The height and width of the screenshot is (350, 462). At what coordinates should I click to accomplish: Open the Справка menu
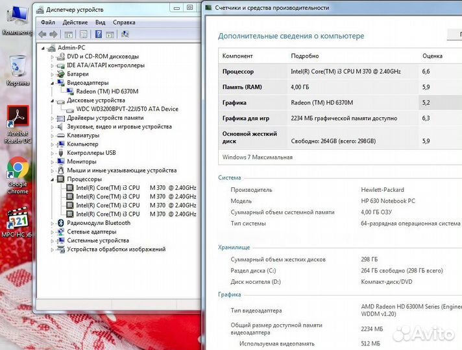click(124, 23)
